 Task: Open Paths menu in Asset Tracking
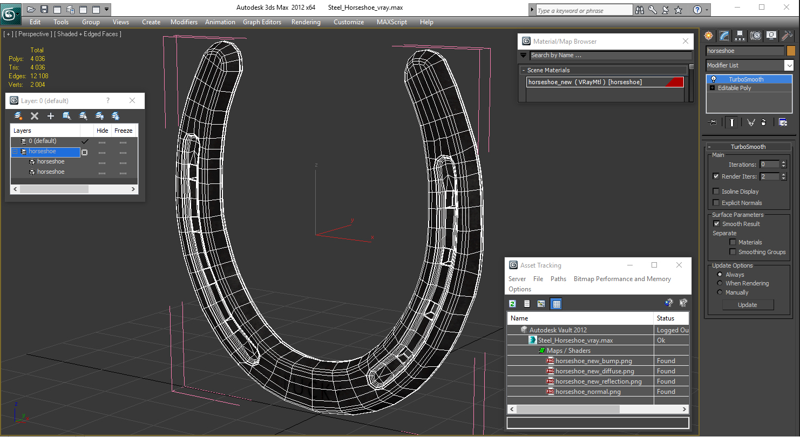click(558, 279)
